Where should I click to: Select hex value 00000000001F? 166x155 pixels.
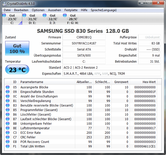(145, 92)
